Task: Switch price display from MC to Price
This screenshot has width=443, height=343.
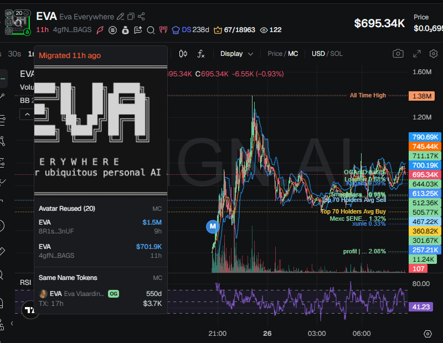Action: click(275, 54)
